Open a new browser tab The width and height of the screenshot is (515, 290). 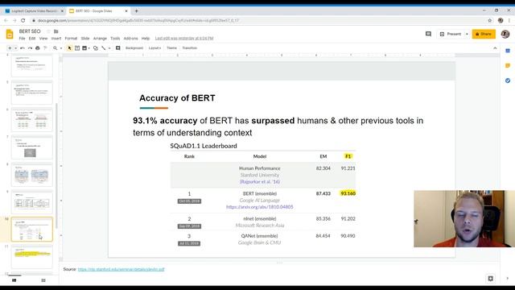click(x=136, y=10)
